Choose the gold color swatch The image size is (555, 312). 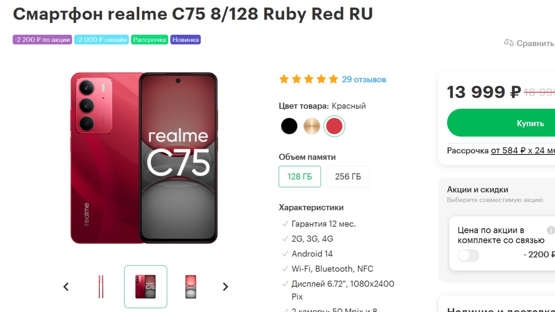tap(311, 126)
